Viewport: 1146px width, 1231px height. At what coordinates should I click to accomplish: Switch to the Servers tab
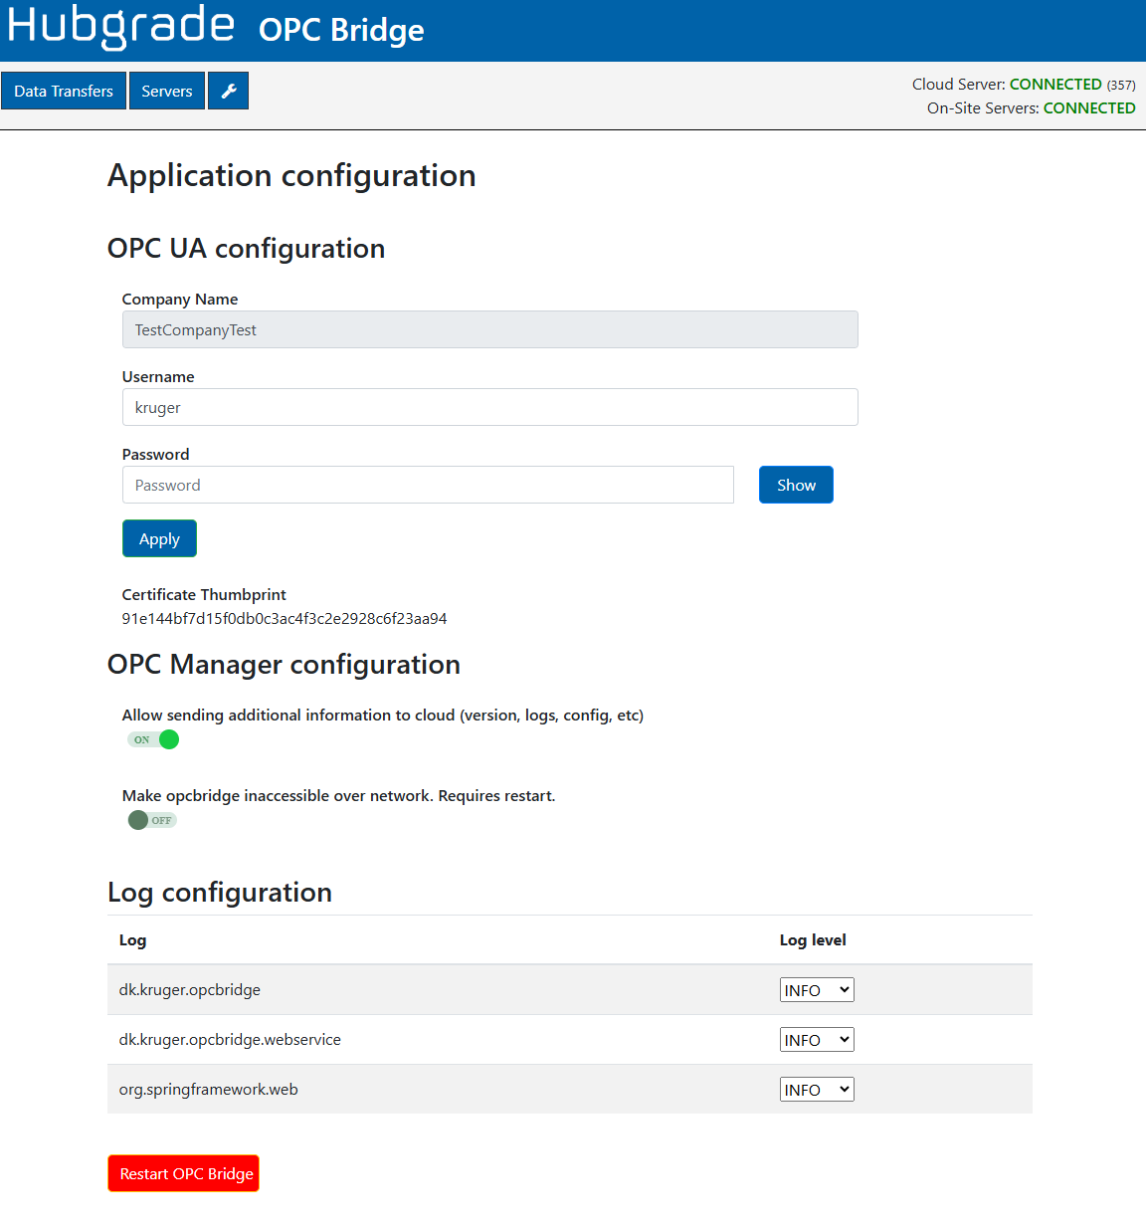pos(166,91)
